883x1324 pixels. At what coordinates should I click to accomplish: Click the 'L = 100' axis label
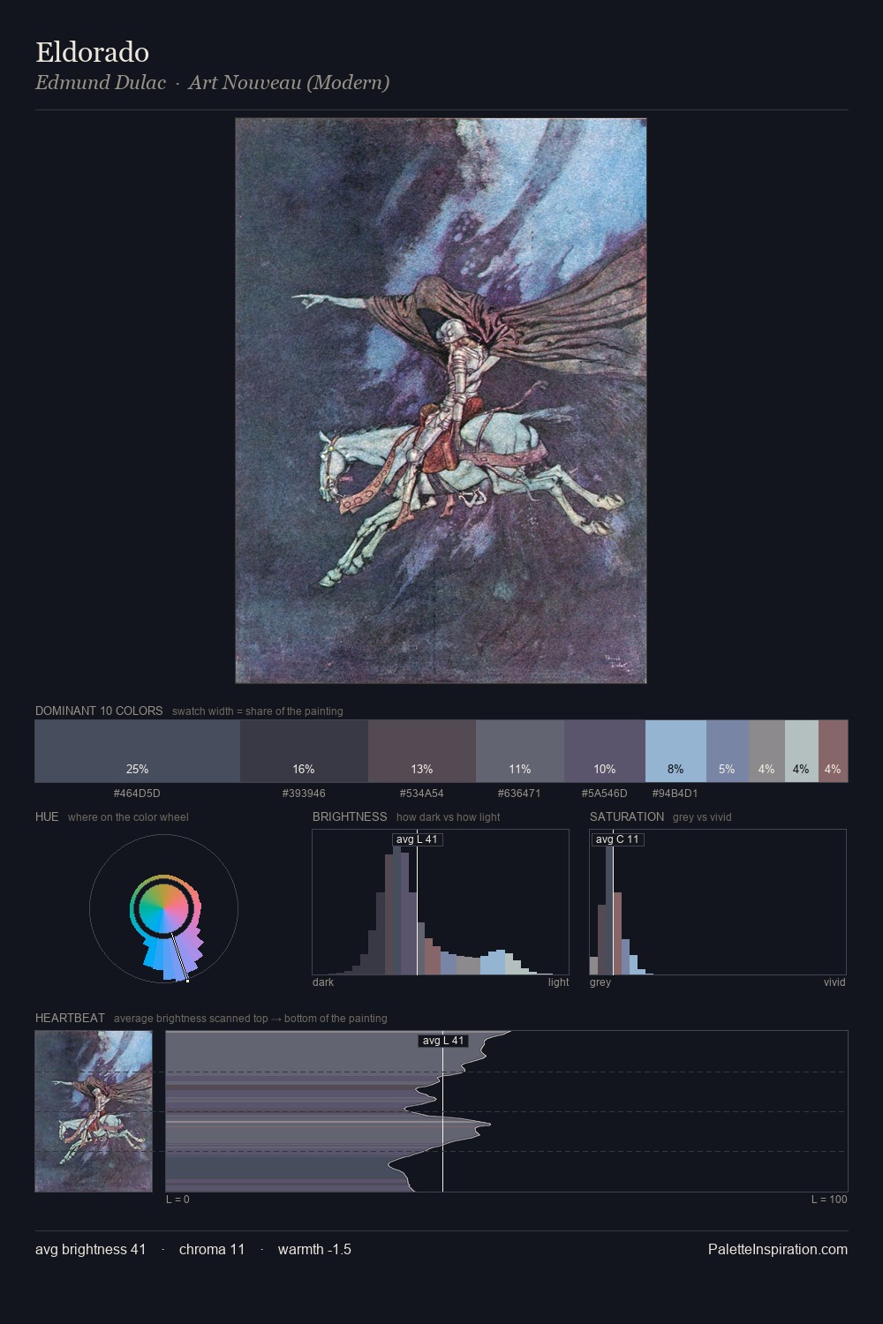coord(829,1200)
